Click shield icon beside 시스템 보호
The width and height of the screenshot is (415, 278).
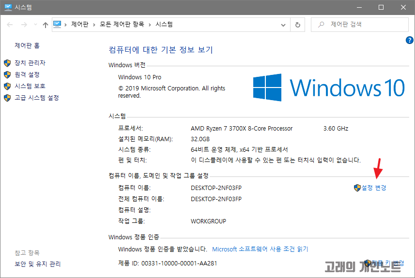coord(7,86)
